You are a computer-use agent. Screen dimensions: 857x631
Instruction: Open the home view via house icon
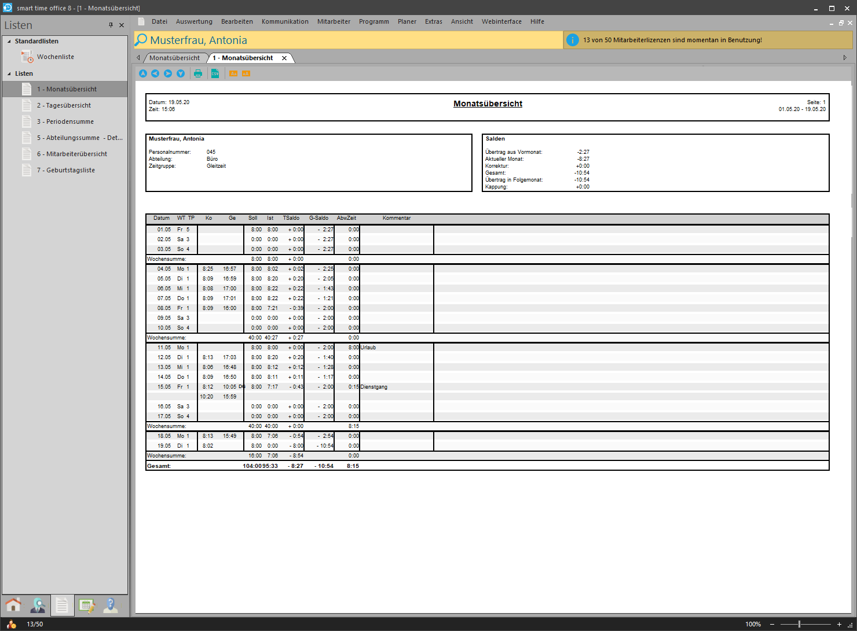pos(13,605)
